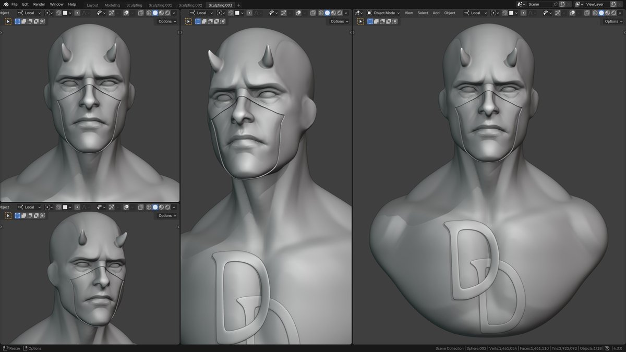
Task: Open object visibility eye dropdown in right viewport
Action: coord(547,13)
